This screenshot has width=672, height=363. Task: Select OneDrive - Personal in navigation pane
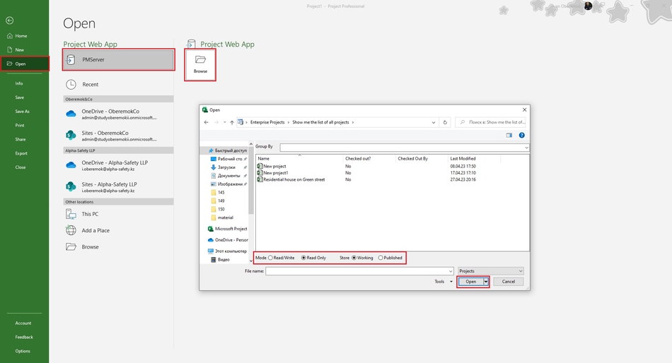click(x=228, y=240)
